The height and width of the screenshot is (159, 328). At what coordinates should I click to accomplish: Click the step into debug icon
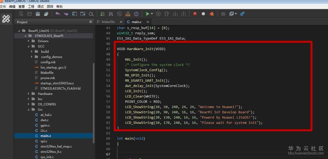coord(175,14)
